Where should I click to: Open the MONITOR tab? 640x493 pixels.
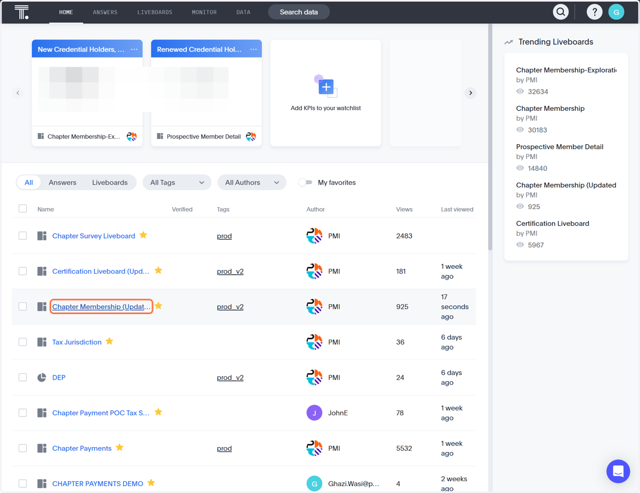(x=204, y=12)
